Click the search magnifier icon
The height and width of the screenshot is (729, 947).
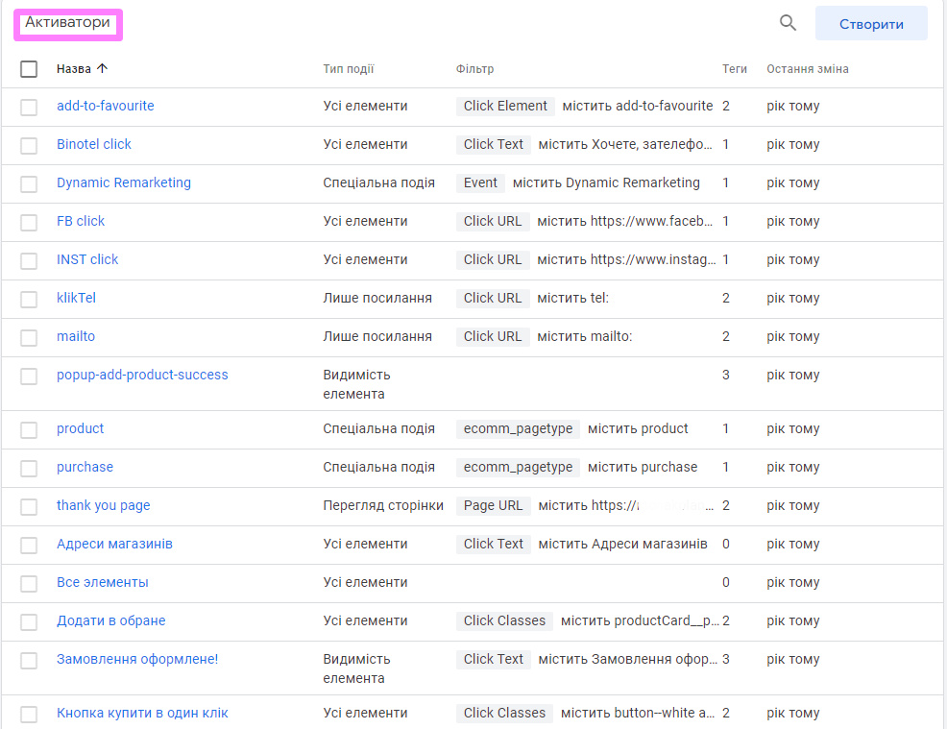pos(788,24)
